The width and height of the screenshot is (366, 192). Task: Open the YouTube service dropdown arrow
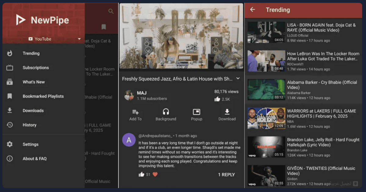point(79,39)
